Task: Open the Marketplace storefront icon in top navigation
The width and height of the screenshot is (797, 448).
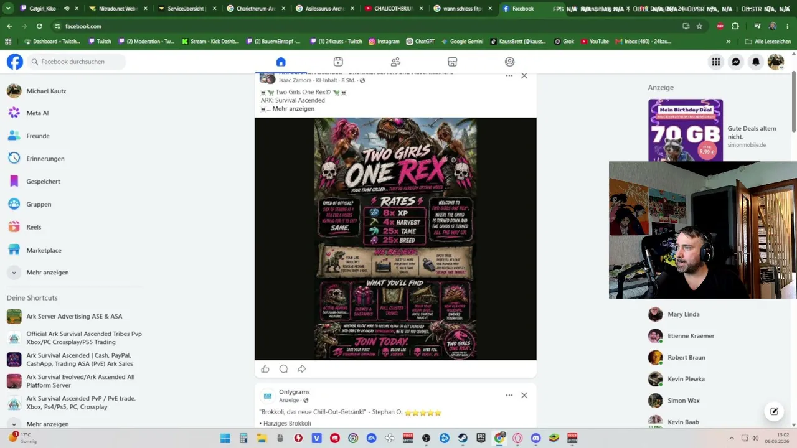Action: (x=453, y=62)
